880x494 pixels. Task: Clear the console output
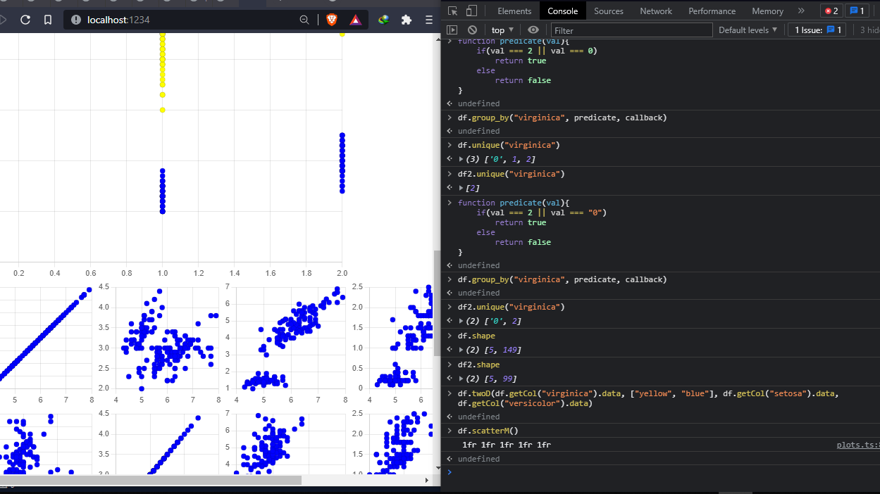point(472,30)
